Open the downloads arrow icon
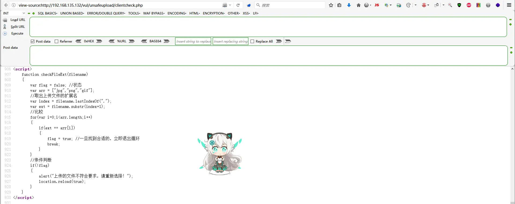Image resolution: width=515 pixels, height=204 pixels. 349,5
